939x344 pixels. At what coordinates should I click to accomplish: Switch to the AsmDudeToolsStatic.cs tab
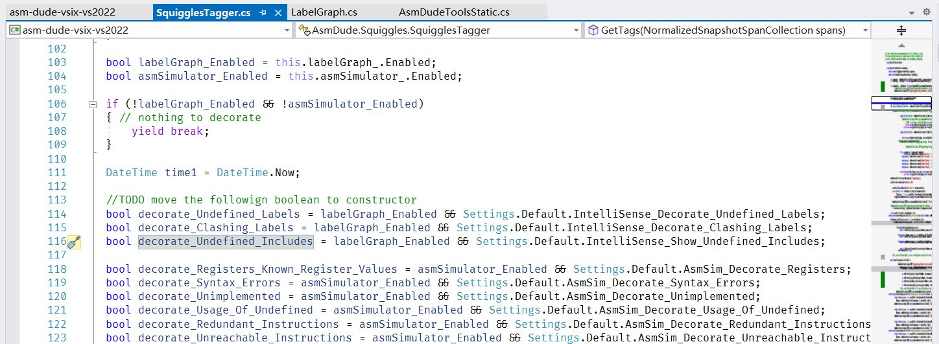point(454,12)
